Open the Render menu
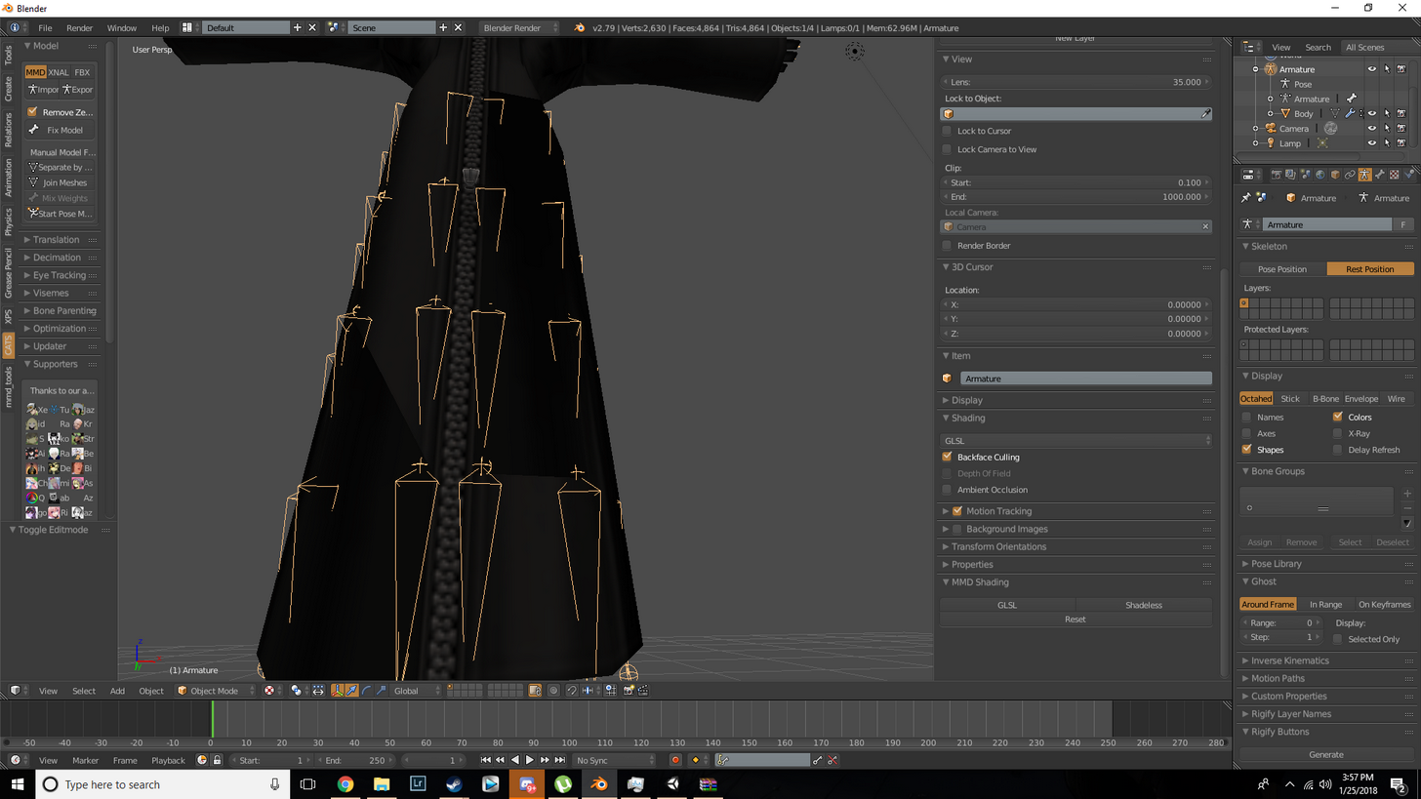 (79, 27)
